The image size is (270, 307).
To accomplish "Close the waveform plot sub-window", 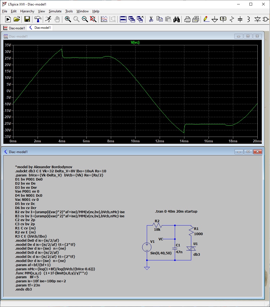I will tap(257, 36).
